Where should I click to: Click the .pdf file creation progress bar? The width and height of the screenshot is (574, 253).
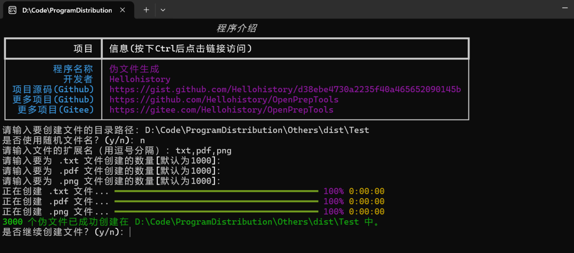[x=216, y=201]
